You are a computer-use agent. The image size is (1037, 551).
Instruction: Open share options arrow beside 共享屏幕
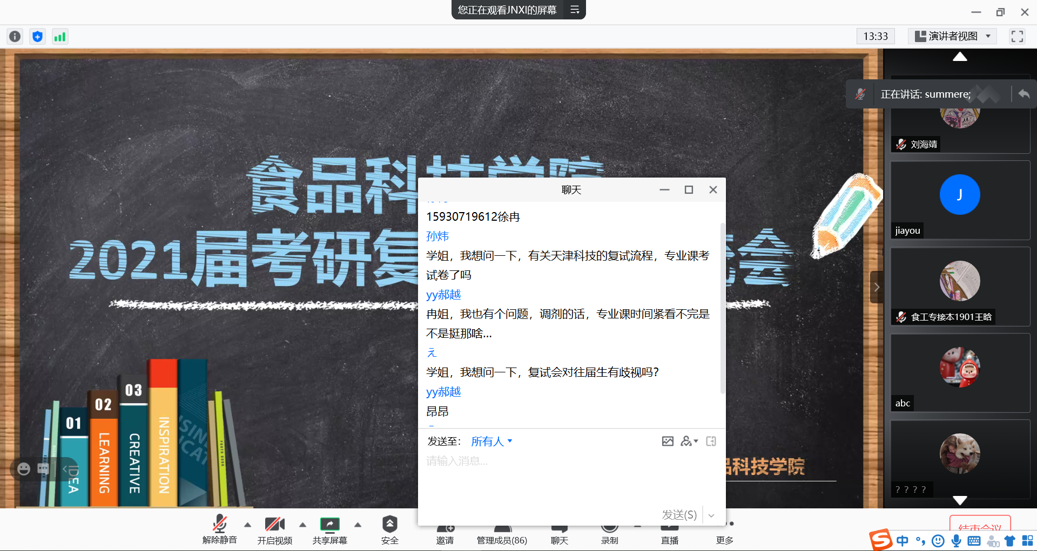point(358,525)
